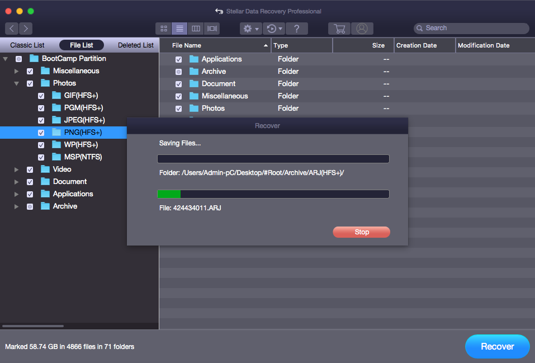Open the Archive row in the file list
The width and height of the screenshot is (535, 363).
(347, 72)
